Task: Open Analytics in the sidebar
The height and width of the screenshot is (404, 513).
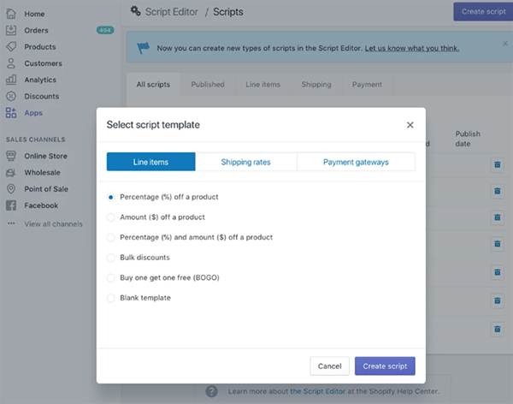Action: (40, 80)
